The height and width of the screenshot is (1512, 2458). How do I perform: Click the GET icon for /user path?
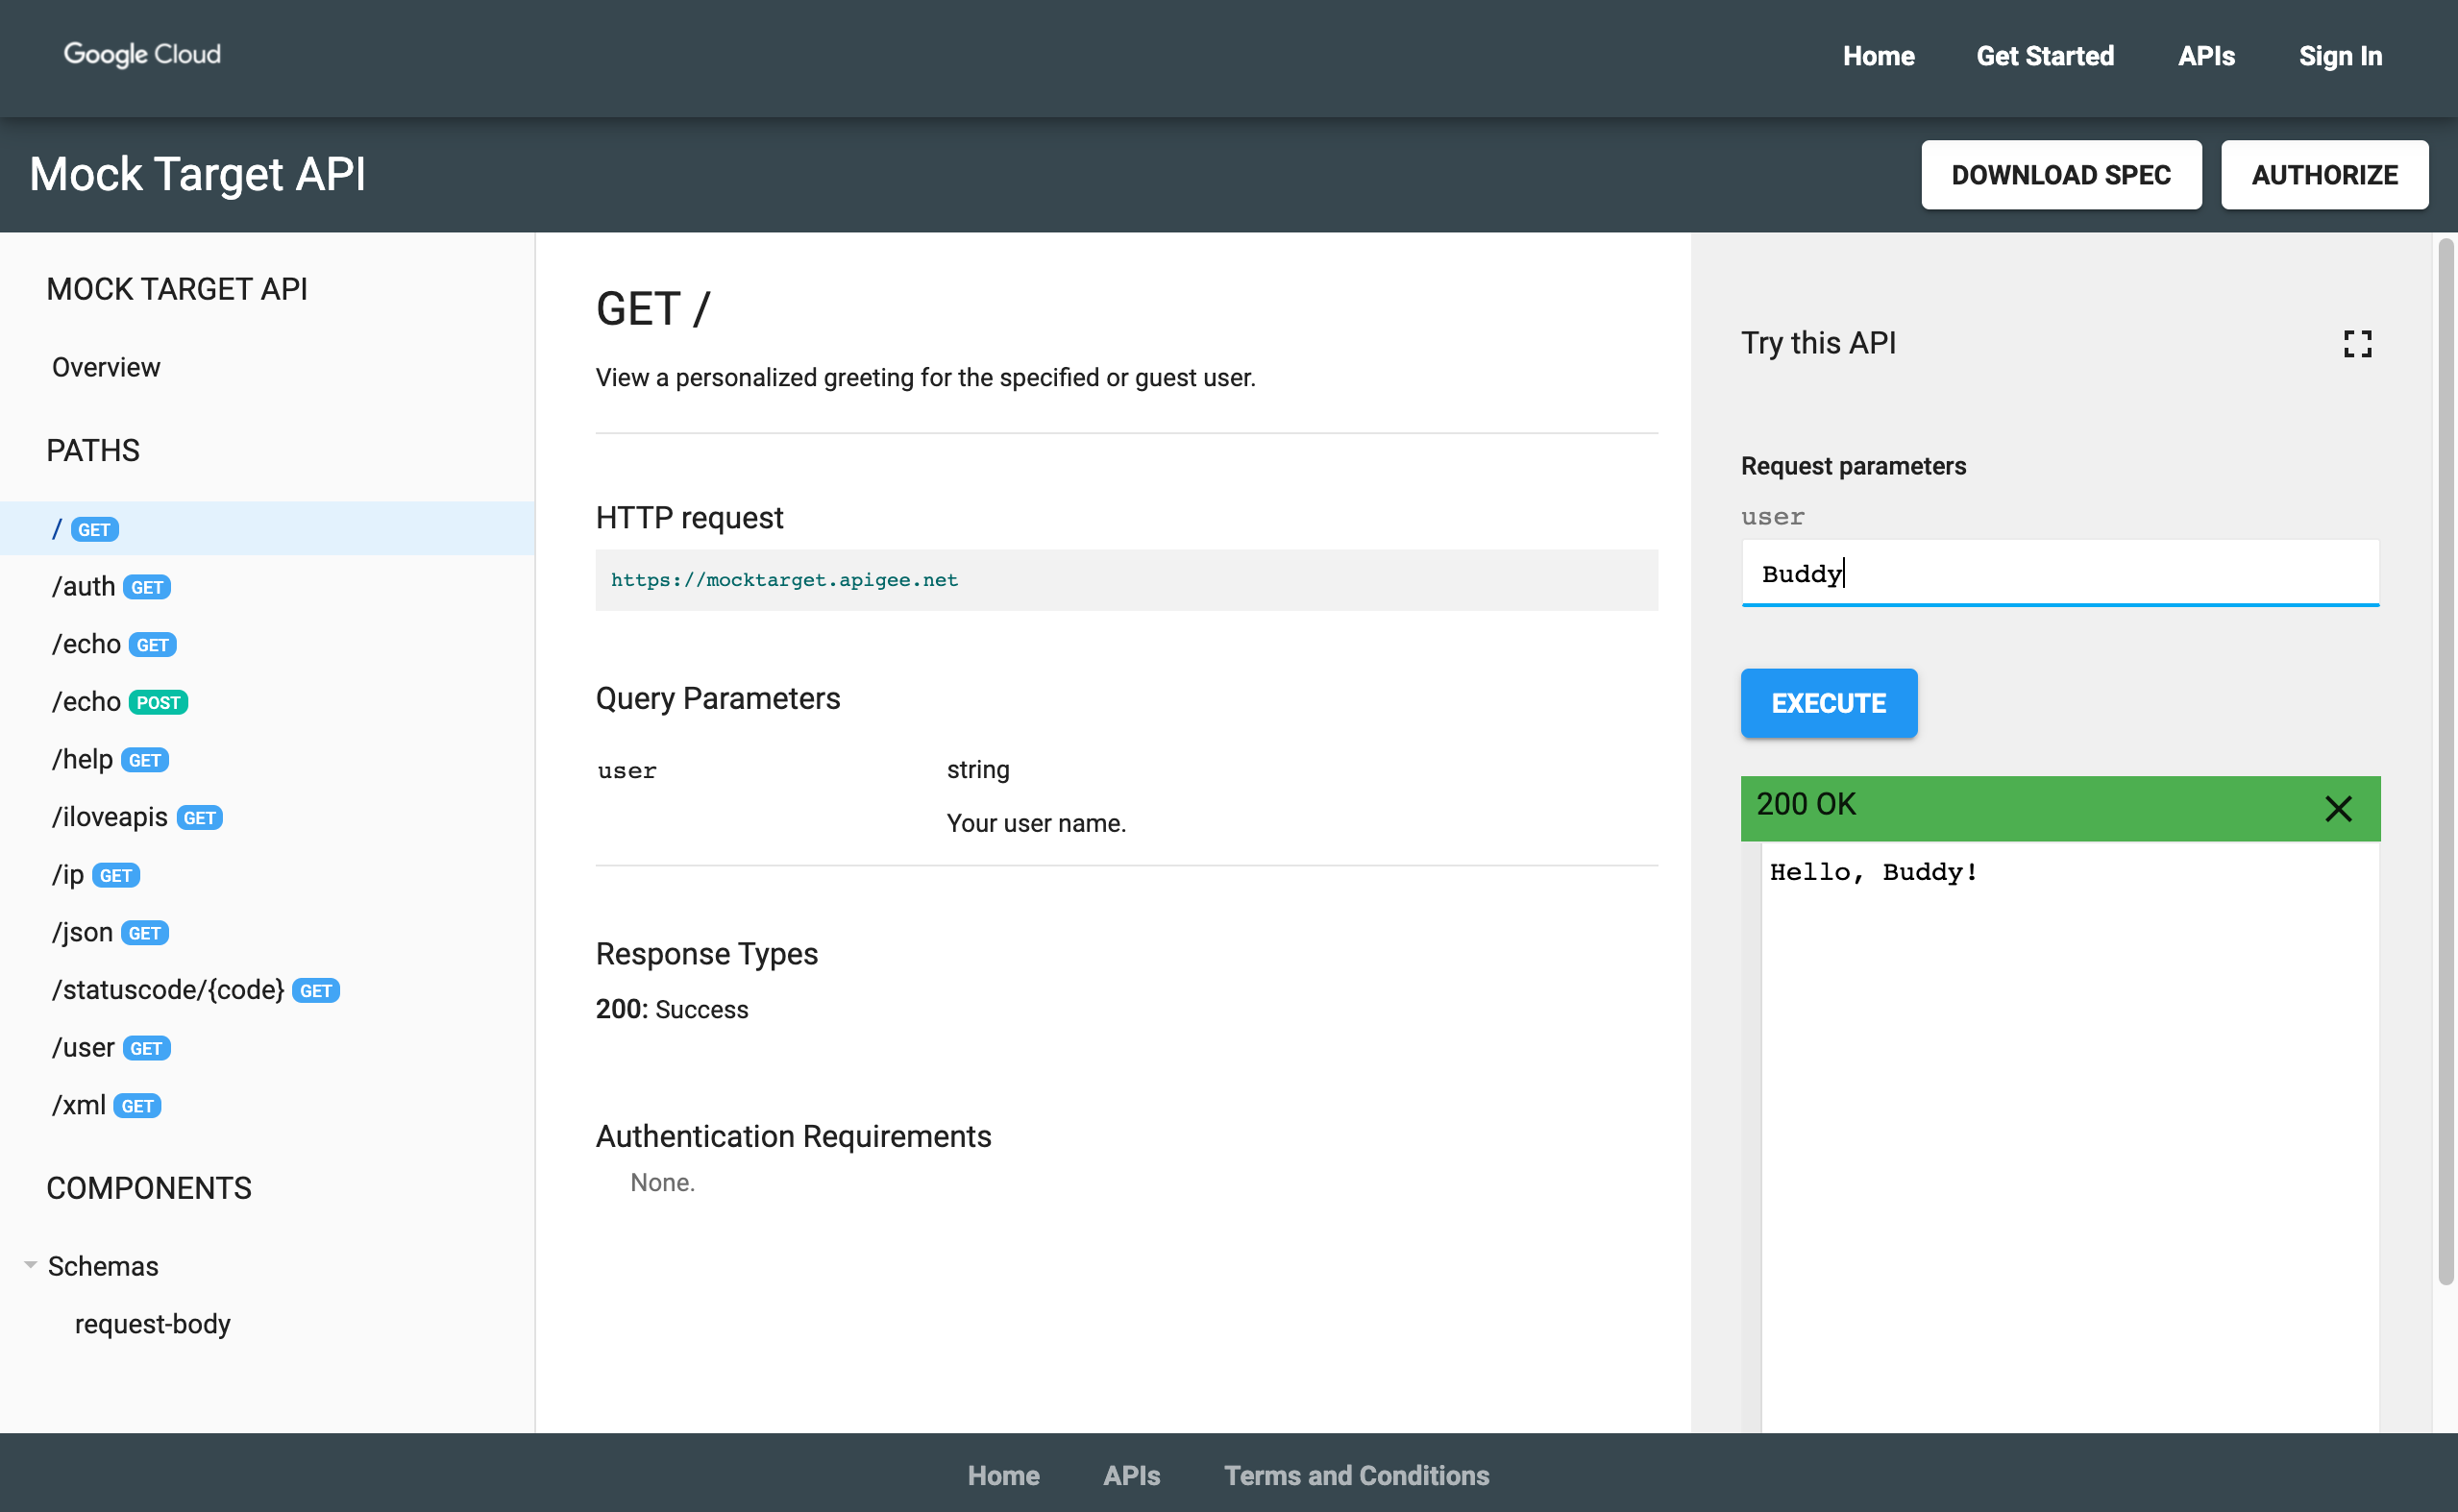point(146,1048)
